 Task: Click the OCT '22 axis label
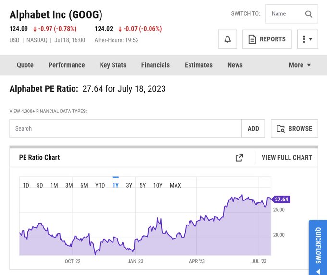point(73,261)
